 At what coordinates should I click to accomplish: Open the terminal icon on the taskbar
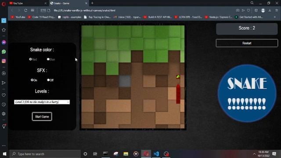tap(105, 154)
